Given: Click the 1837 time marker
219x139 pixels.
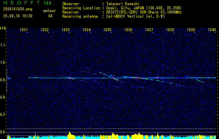Looking at the screenshot, I should click(149, 30).
